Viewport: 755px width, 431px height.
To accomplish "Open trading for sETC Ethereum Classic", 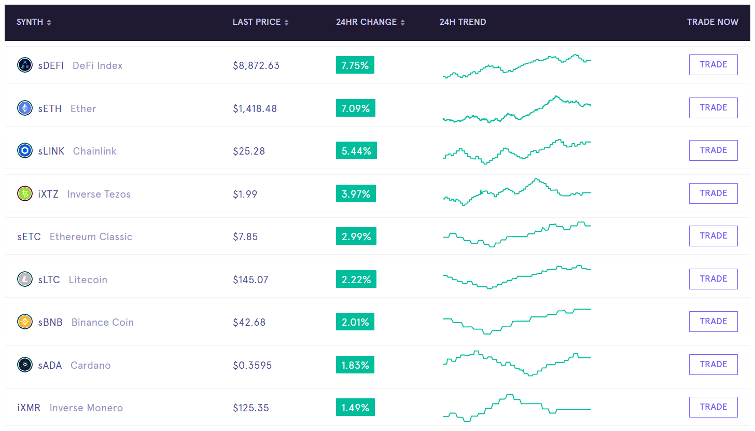I will pyautogui.click(x=713, y=236).
